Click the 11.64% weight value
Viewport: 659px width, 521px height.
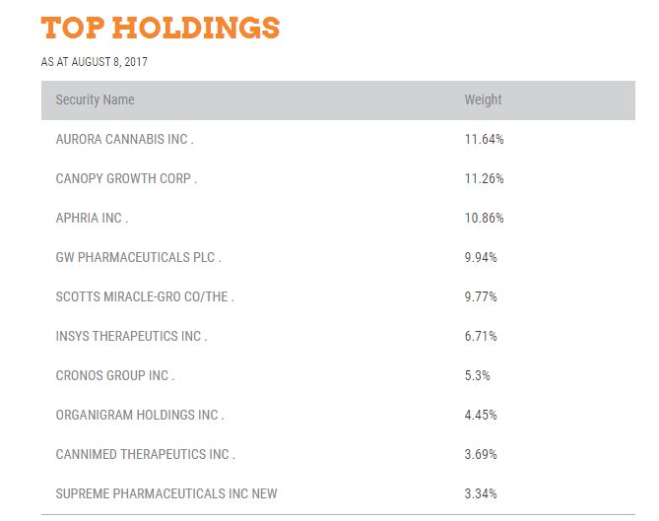click(484, 140)
